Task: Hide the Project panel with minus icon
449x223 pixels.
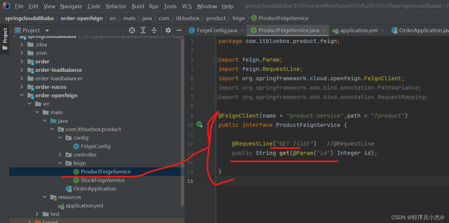Action: (x=179, y=30)
